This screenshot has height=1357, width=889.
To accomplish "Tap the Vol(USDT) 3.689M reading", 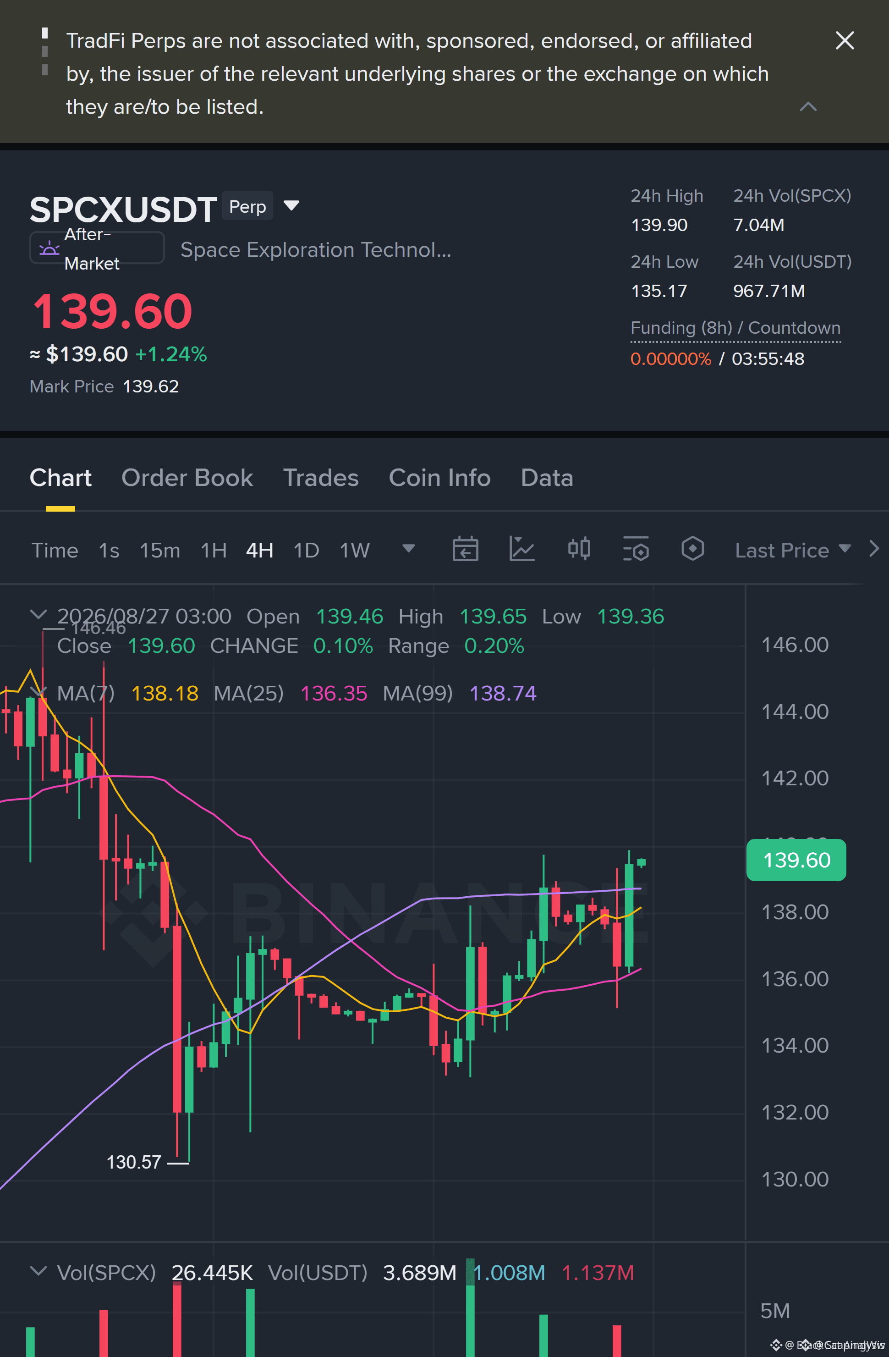I will (419, 1273).
